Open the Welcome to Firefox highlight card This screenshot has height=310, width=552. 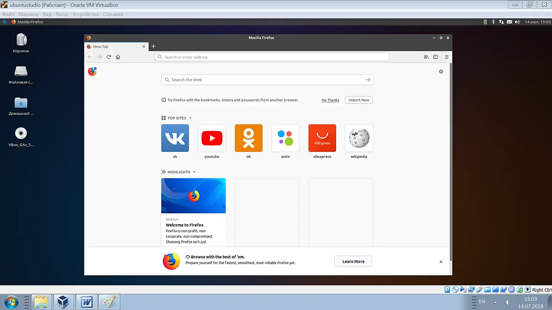(x=193, y=212)
